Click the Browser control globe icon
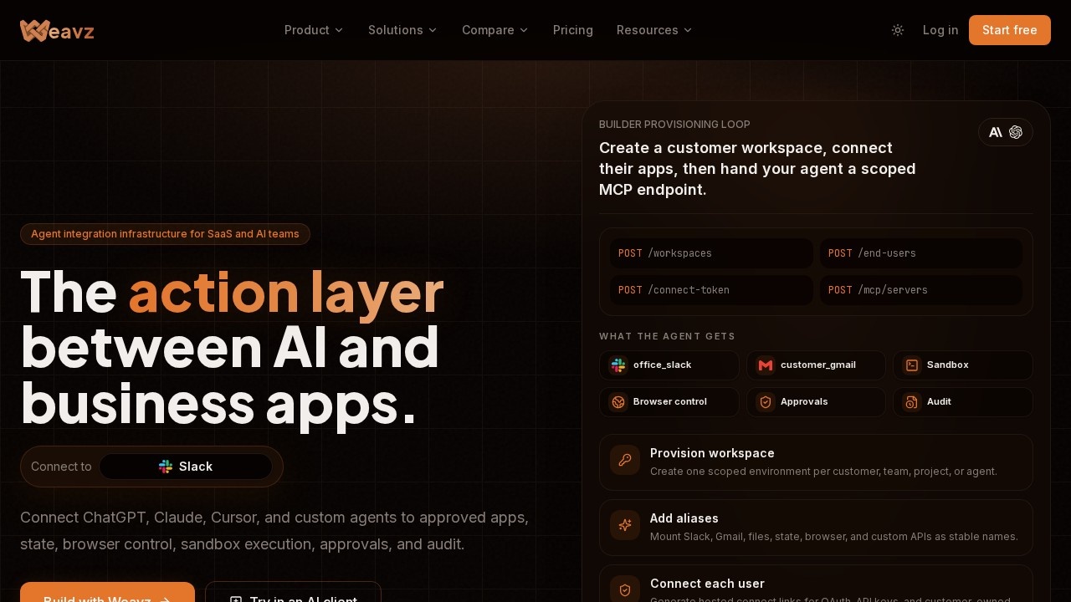The width and height of the screenshot is (1071, 602). (618, 402)
